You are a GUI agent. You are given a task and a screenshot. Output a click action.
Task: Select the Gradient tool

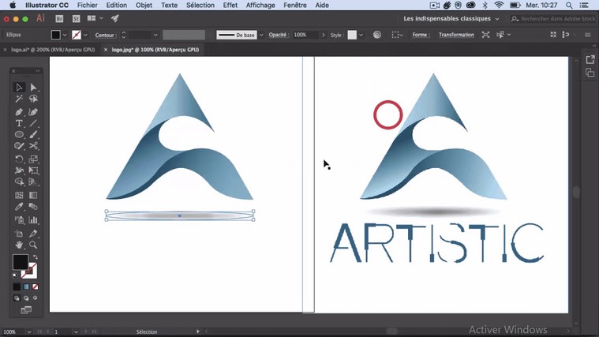point(33,195)
